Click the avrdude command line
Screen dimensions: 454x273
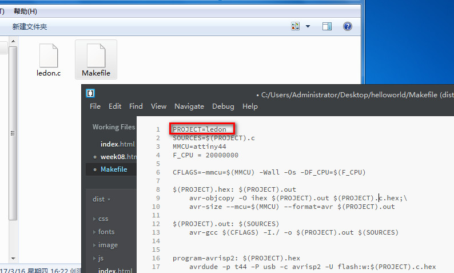coord(312,267)
